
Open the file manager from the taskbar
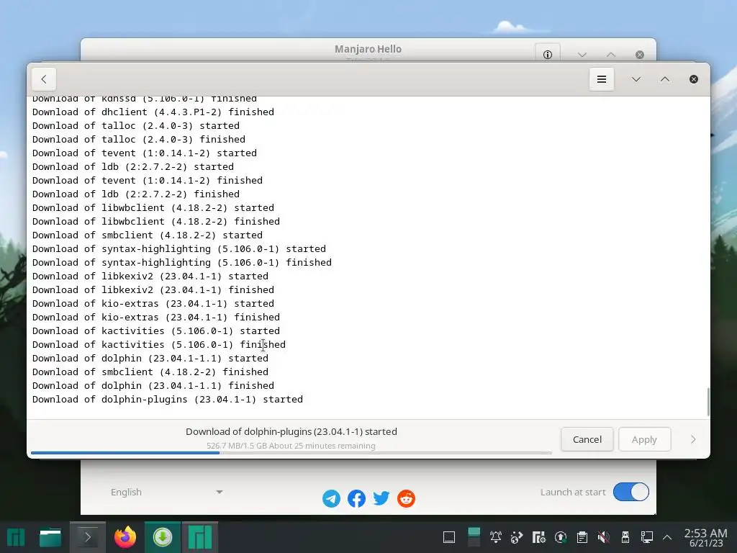coord(50,537)
